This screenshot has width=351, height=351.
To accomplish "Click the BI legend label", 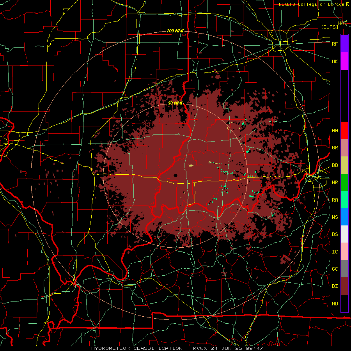I will click(335, 286).
